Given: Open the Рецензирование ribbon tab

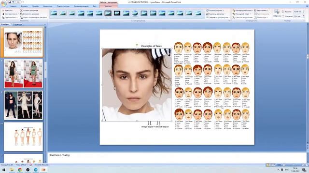Looking at the screenshot, I should (81, 6).
